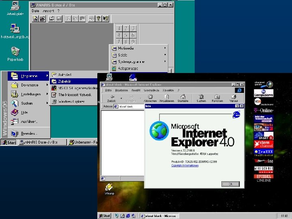Click the Windows 95 Start button
The image size is (292, 219).
click(x=9, y=142)
